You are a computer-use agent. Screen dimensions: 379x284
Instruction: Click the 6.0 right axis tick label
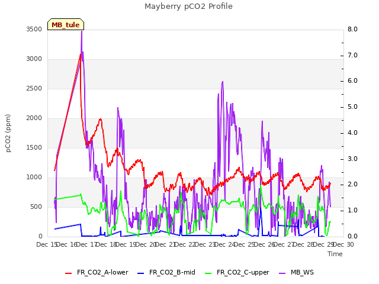point(352,81)
